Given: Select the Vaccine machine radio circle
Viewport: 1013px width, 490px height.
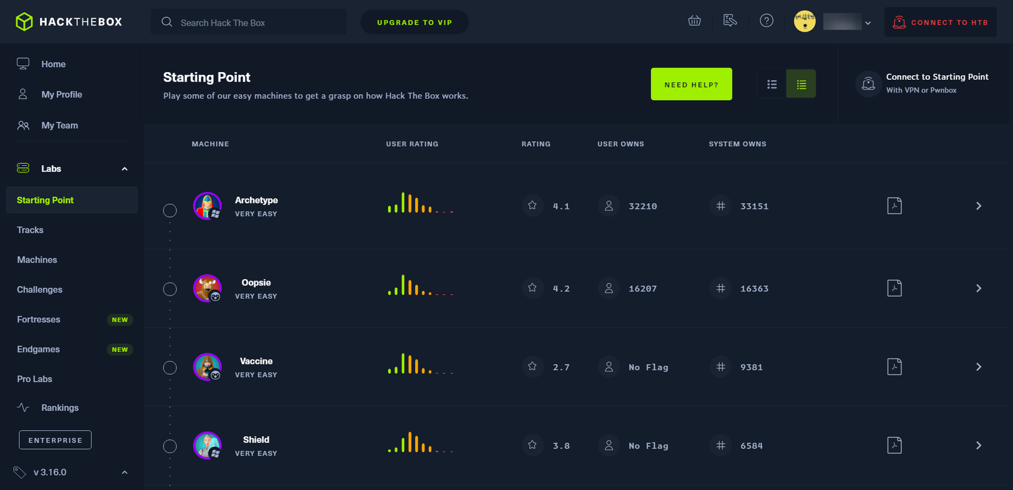Looking at the screenshot, I should [x=170, y=368].
